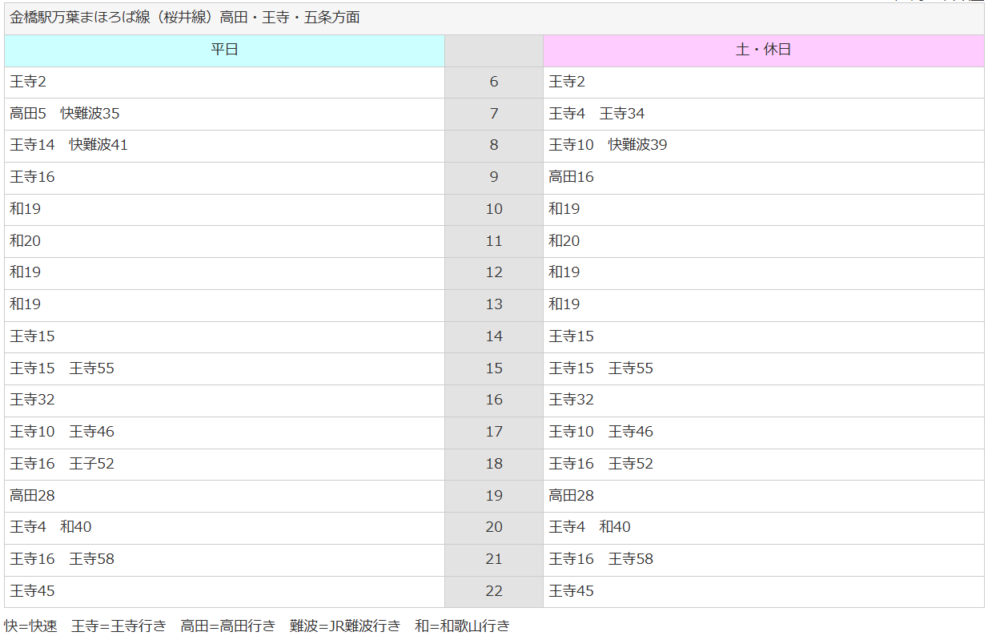The height and width of the screenshot is (644, 988).
Task: Click weekday entry 快難波41 in the 8 o'clock row
Action: click(98, 145)
